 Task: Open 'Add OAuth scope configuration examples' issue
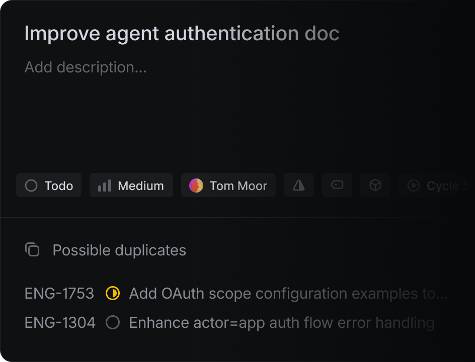pos(288,294)
